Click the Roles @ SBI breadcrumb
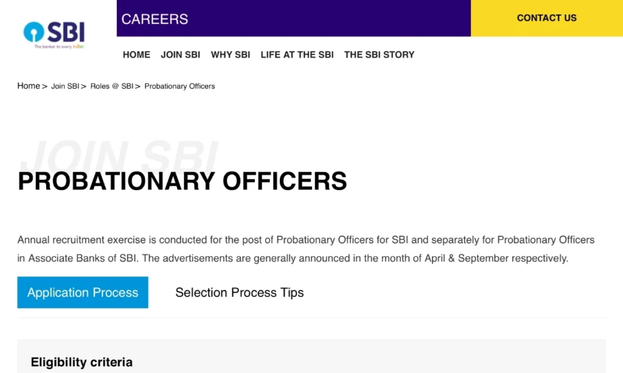623x373 pixels. 112,86
